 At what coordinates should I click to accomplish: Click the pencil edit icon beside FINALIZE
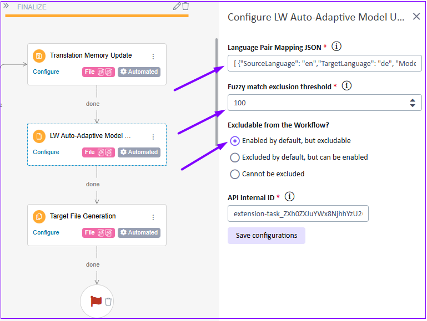177,6
